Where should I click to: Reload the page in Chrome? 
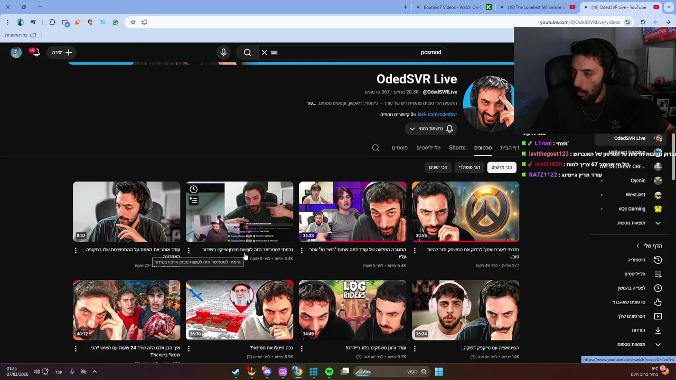coord(643,22)
